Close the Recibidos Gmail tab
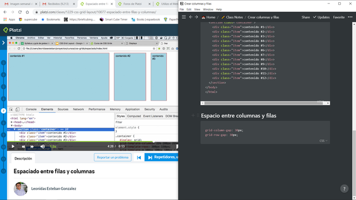This screenshot has width=356, height=200. pos(74,4)
